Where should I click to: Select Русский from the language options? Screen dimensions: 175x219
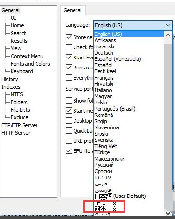coord(104,165)
